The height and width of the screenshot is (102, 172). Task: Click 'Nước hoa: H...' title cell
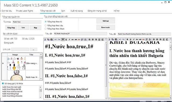32,77
